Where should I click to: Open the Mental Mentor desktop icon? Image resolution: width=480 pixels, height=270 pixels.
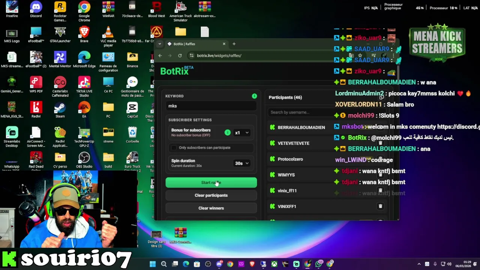click(x=60, y=60)
